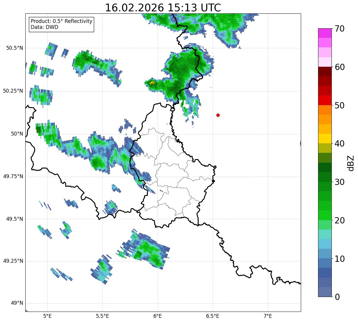Click the colorbar label 10
The height and width of the screenshot is (322, 358).
coord(340,259)
